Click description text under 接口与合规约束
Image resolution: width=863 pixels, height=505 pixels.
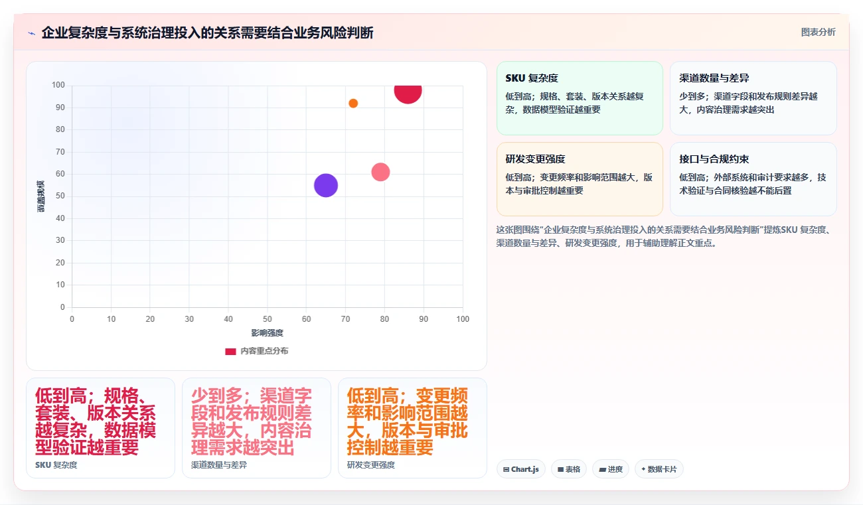753,184
